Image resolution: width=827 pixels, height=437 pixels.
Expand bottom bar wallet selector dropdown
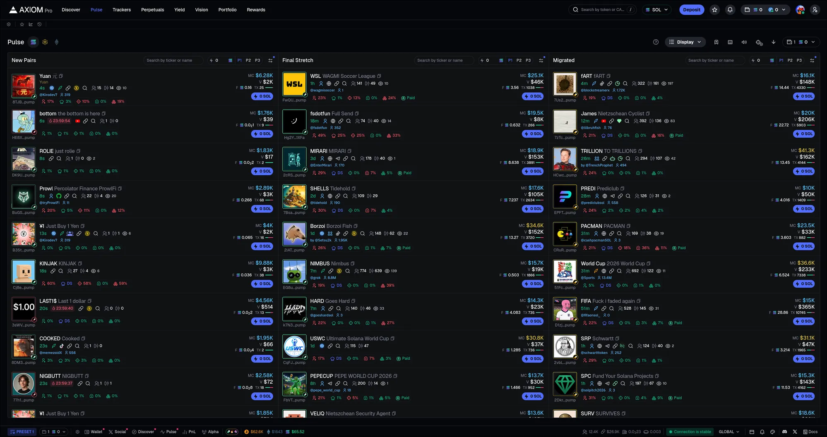54,432
